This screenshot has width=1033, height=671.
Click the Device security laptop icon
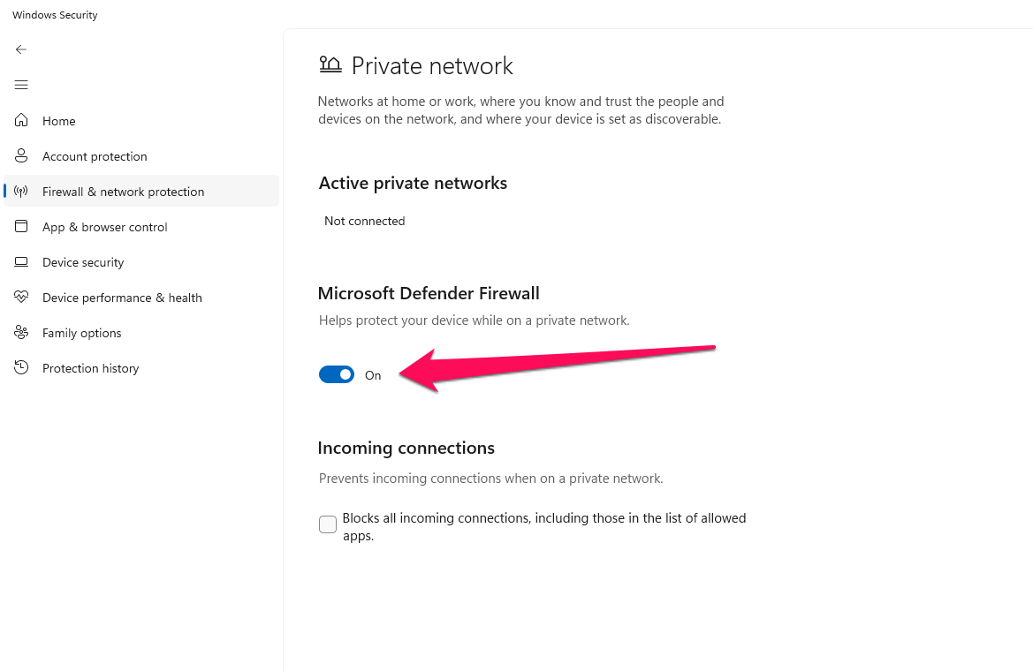(21, 261)
